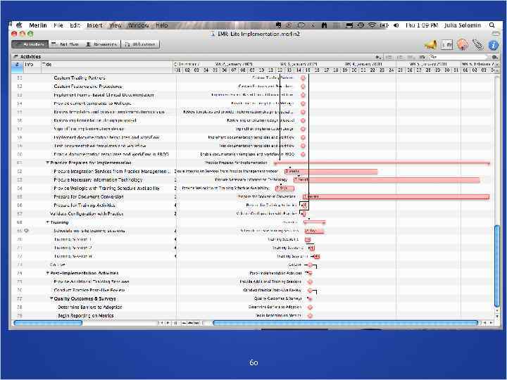Select the Procure Integration Services Gantt bar
The image size is (507, 380).
click(331, 171)
